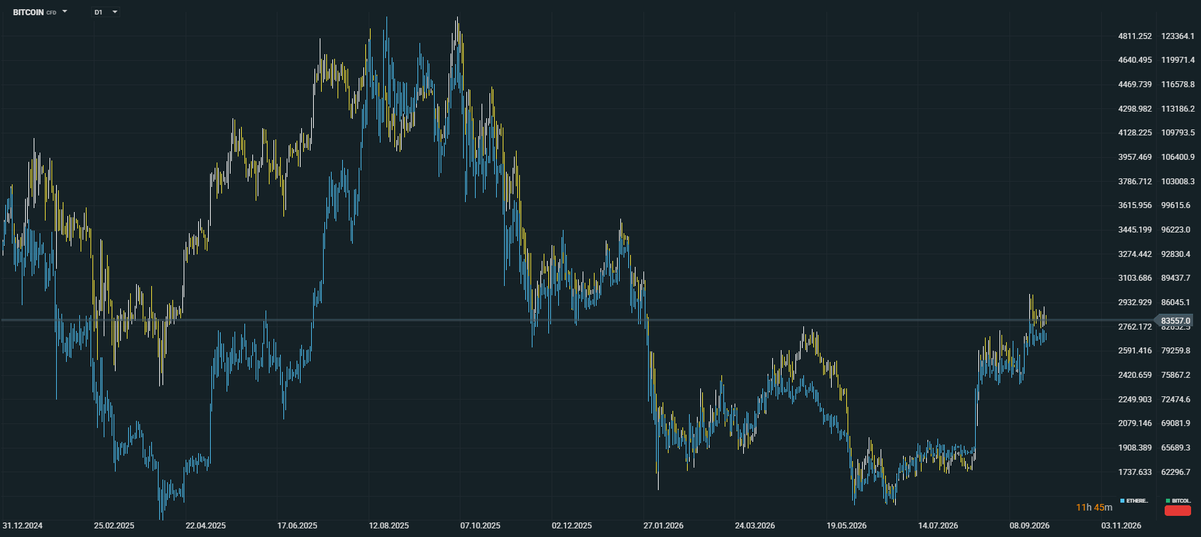The width and height of the screenshot is (1201, 537).
Task: Click the 08.09.2026 date label
Action: tap(1029, 526)
